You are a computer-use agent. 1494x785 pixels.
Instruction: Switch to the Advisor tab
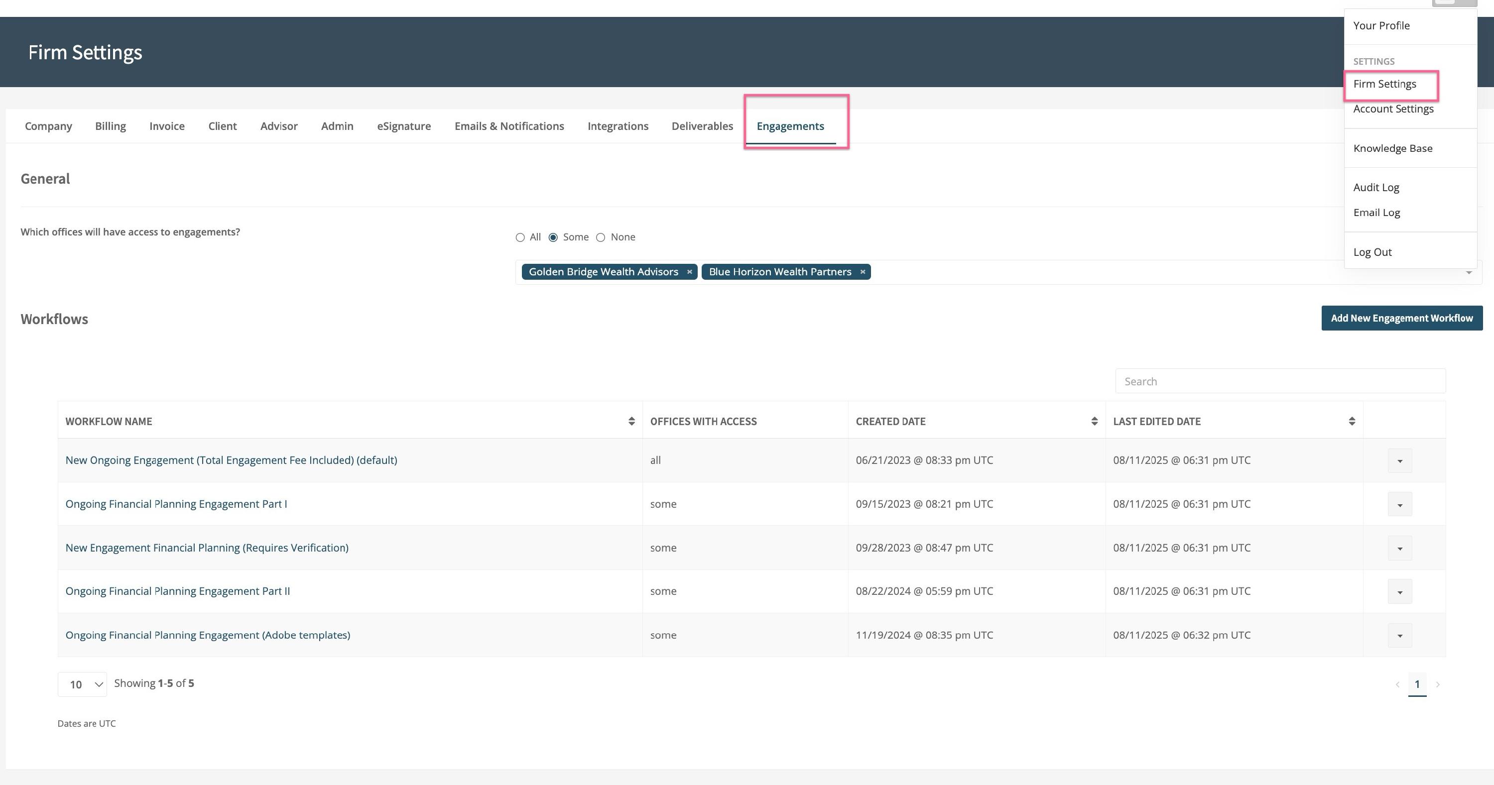coord(279,126)
